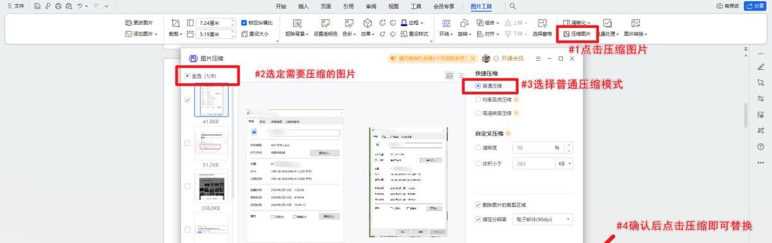Click the print icon in quick toolbar
This screenshot has height=243, width=772.
pos(58,6)
